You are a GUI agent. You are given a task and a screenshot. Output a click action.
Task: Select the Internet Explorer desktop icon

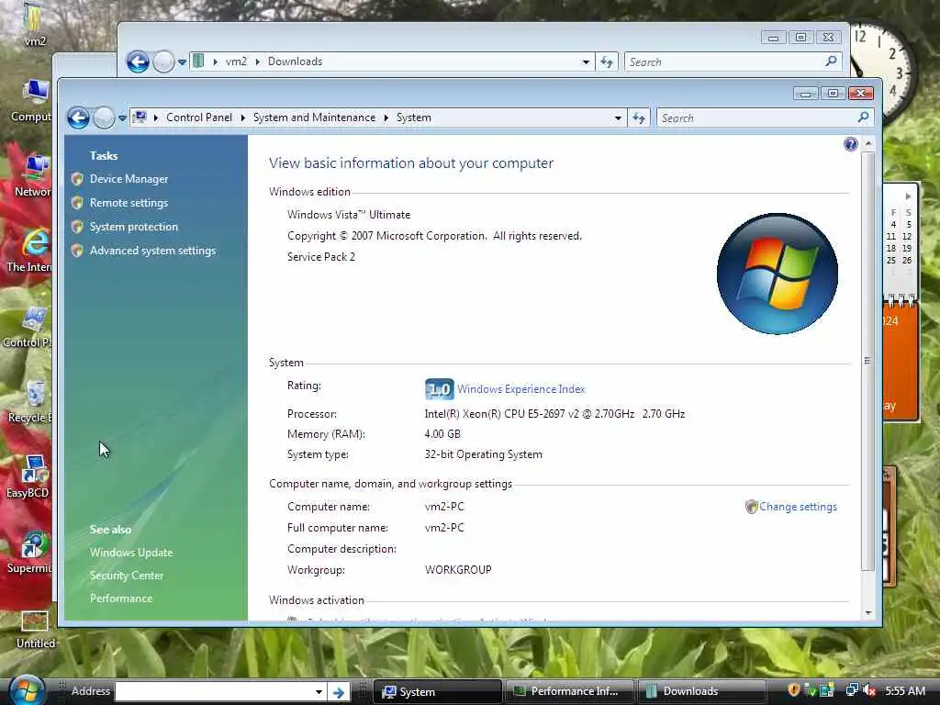[x=29, y=250]
